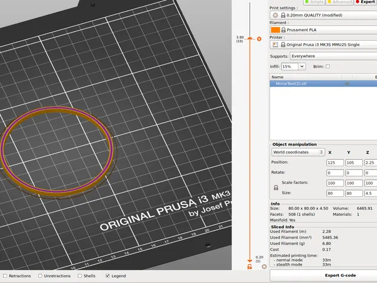Image resolution: width=377 pixels, height=283 pixels.
Task: Enable the Shells checkbox
Action: 80,276
